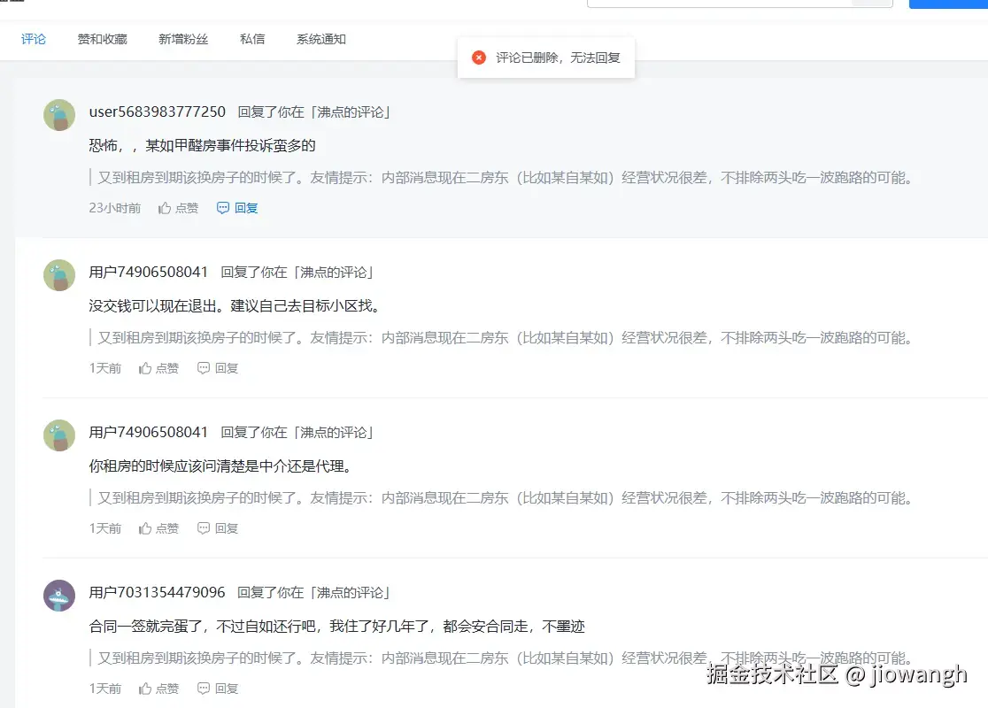Click the search input field at top
The image size is (988, 708).
717,3
